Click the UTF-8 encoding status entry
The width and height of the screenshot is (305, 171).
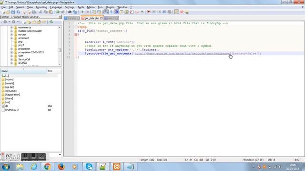271,160
